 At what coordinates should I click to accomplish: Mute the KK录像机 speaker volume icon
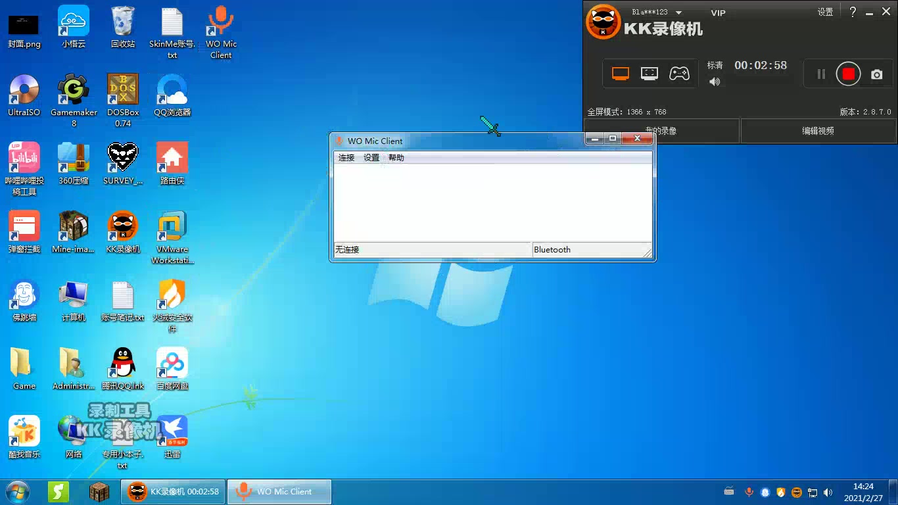pyautogui.click(x=715, y=82)
